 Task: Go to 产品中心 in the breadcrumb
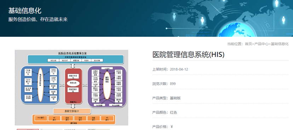[261, 44]
